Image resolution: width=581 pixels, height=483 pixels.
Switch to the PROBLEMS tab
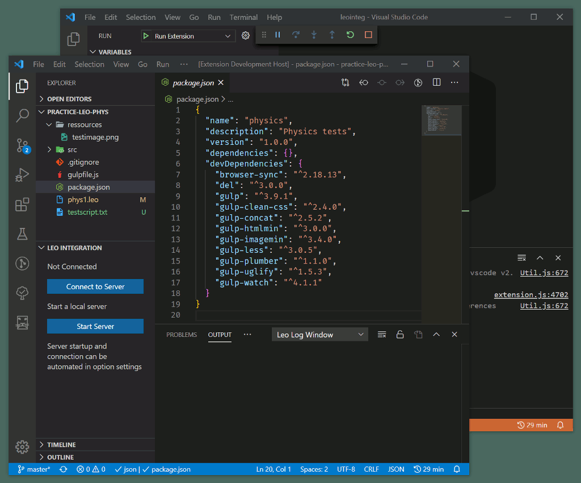click(182, 335)
